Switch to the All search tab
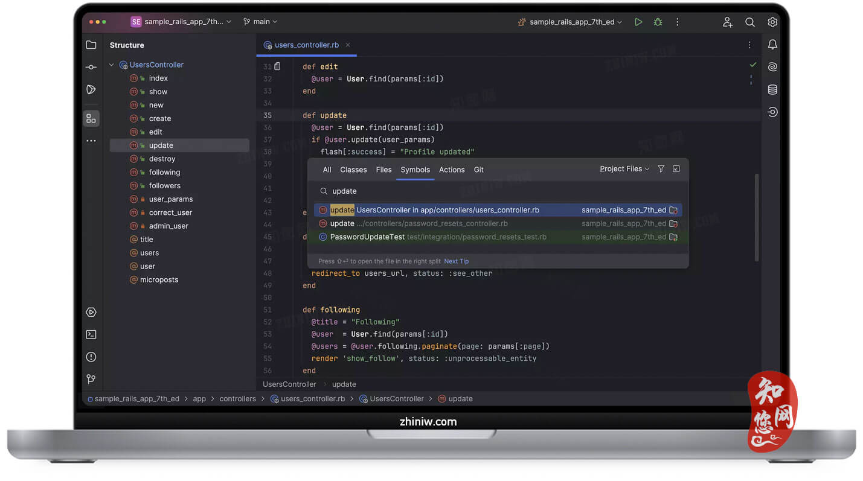Viewport: 863px width, 481px height. click(327, 170)
